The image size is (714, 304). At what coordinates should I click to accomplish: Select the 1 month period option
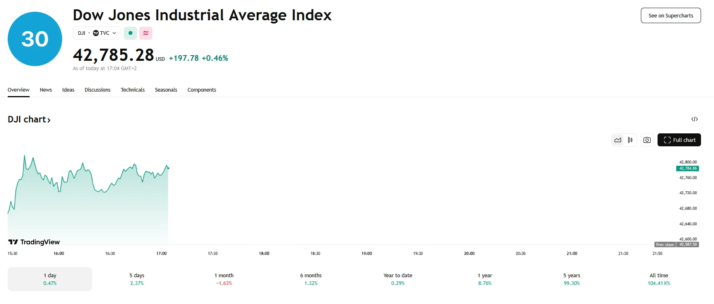coord(224,279)
